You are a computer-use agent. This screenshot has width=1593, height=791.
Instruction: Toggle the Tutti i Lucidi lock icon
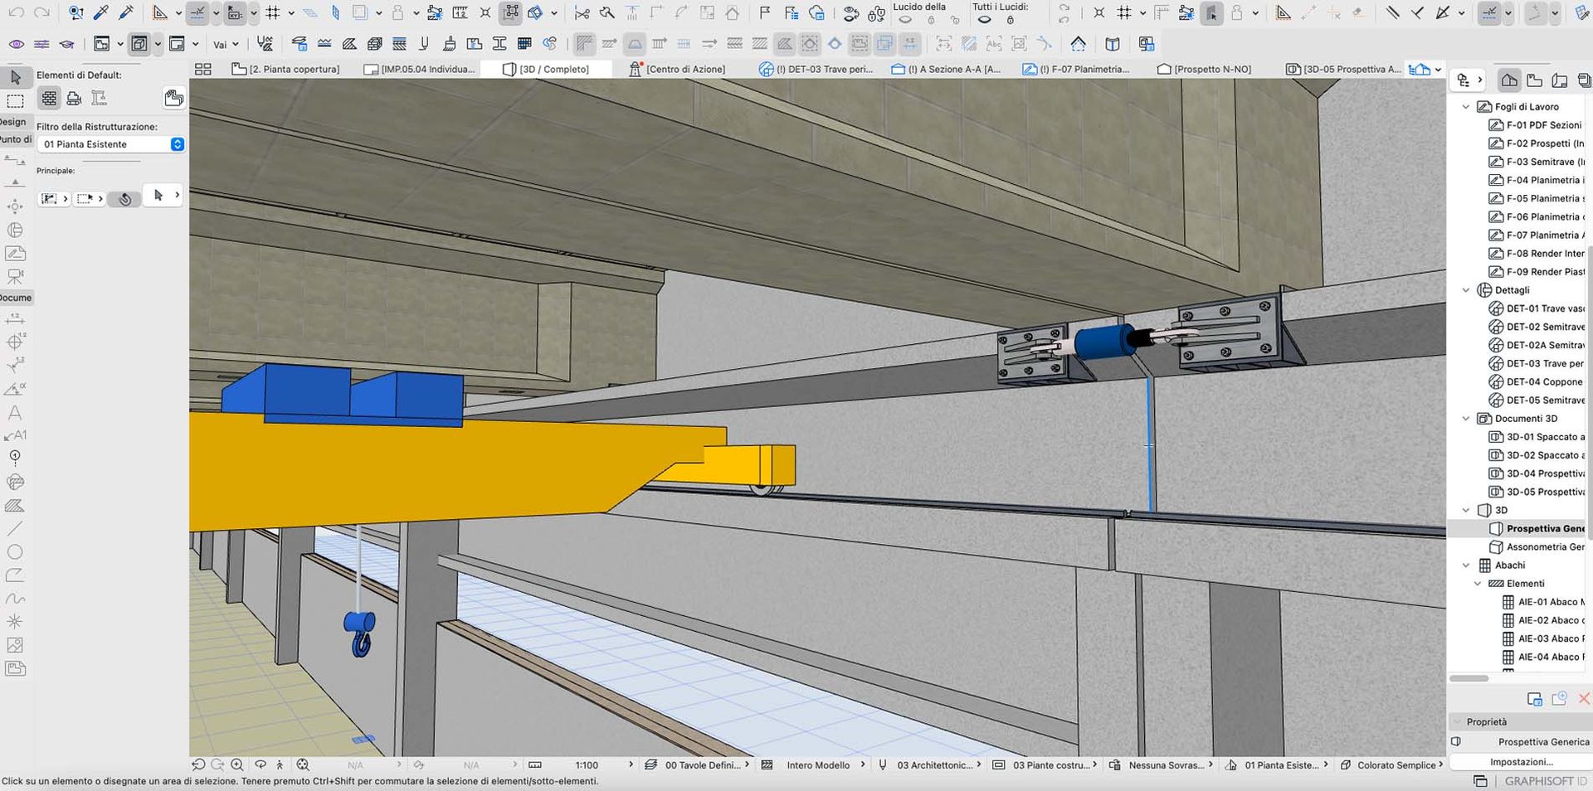(1011, 20)
